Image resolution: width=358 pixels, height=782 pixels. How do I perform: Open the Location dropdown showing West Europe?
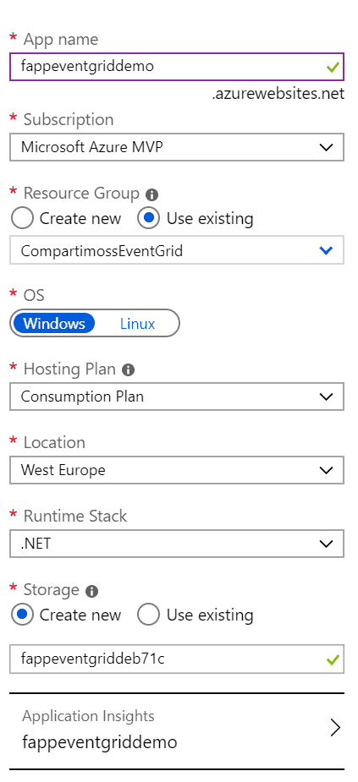coord(177,470)
